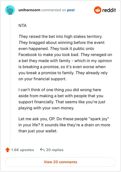
Task: Click the gray "commented on" text
Action: click(54, 10)
